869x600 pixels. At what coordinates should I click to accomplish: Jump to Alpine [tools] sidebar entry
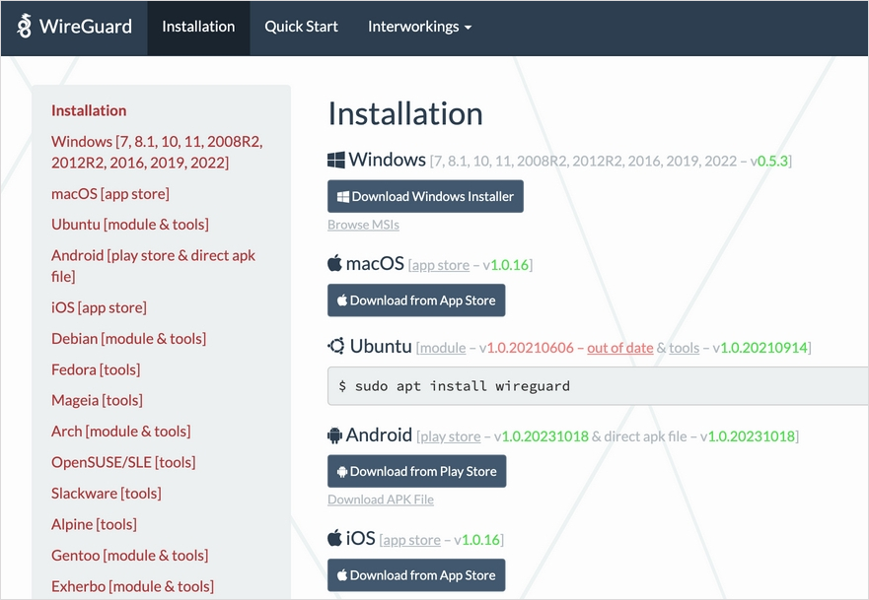[x=95, y=524]
